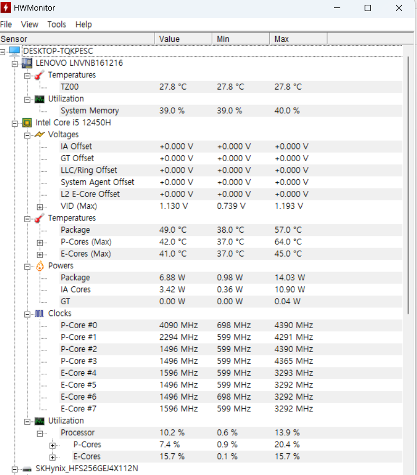Screen dimensions: 417x475
Task: Select the LLC/Ring Offset row
Action: click(x=231, y=170)
